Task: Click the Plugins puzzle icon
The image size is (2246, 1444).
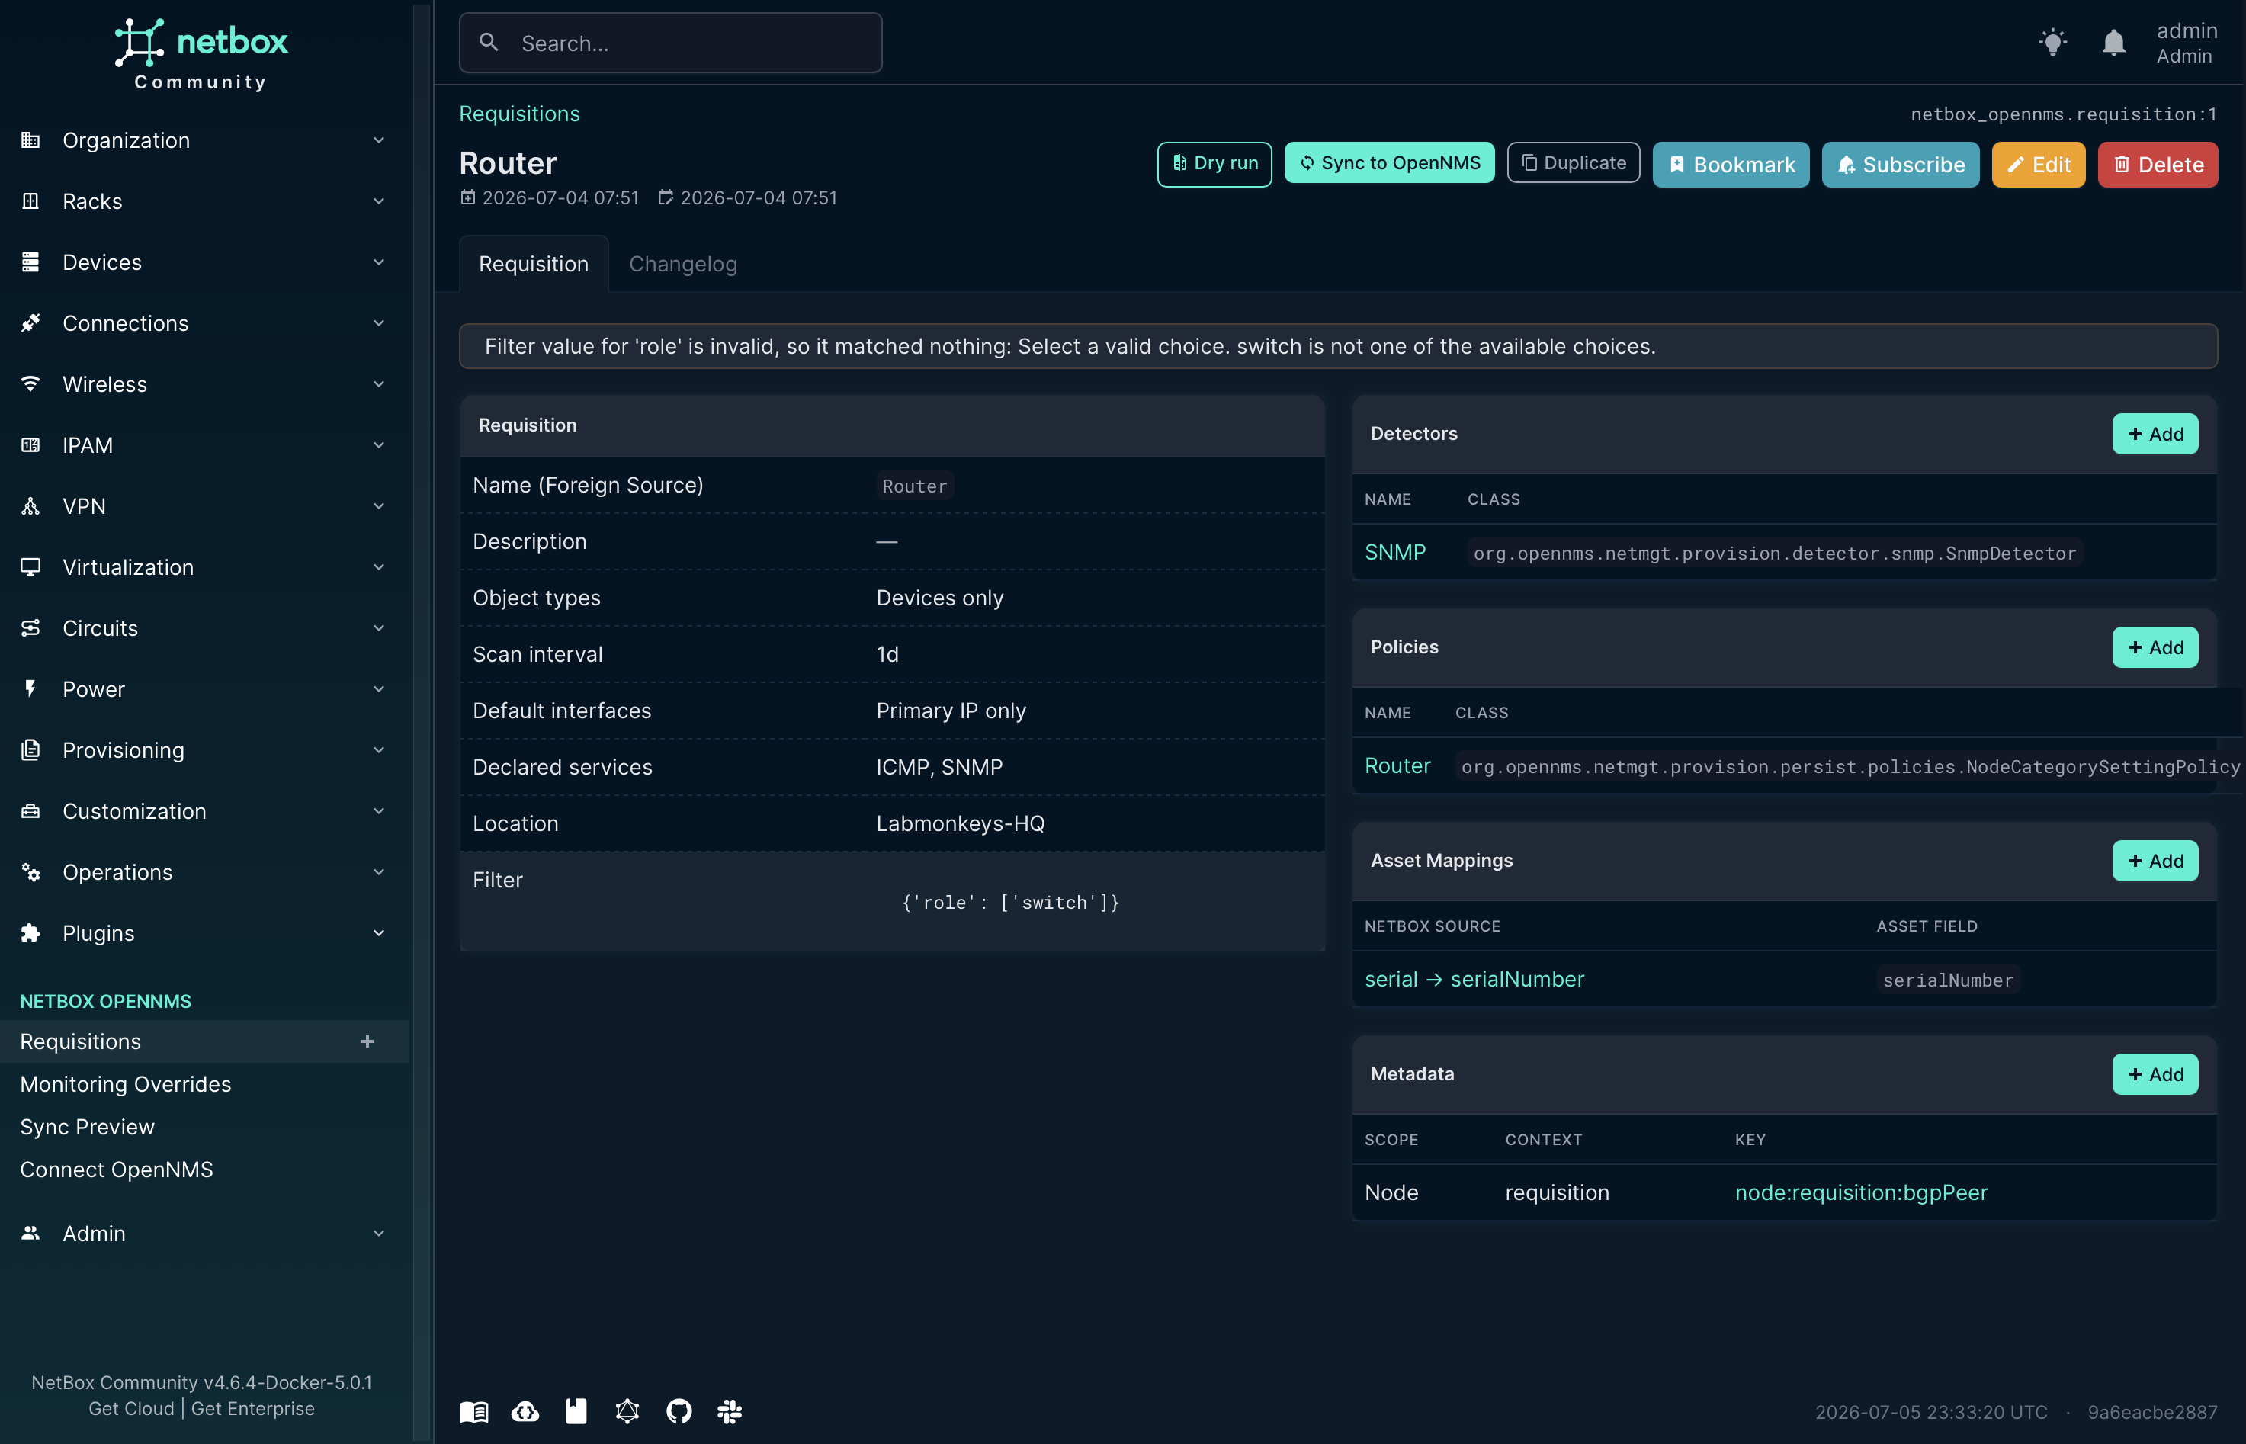Action: point(31,932)
